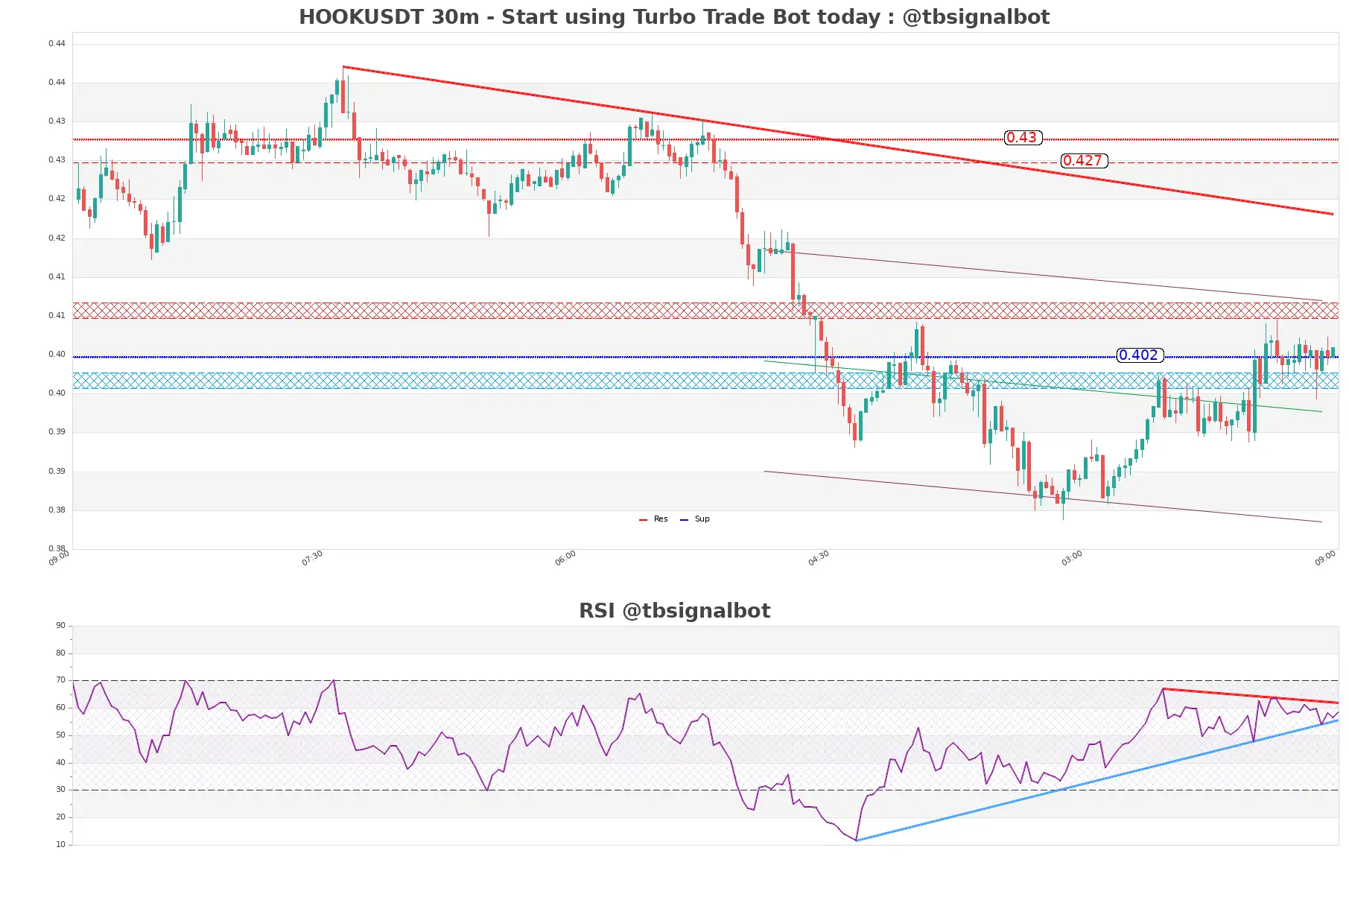
Task: Click the 07:30 time axis label
Action: [312, 558]
